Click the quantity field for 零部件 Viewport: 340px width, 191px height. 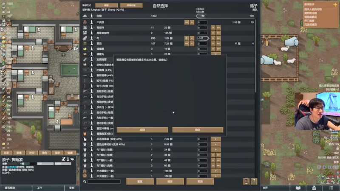[202, 28]
